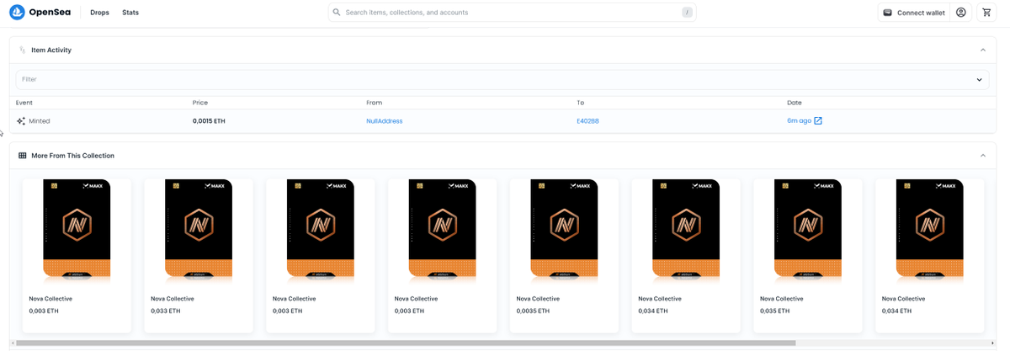Image resolution: width=1010 pixels, height=351 pixels.
Task: Click the 0,0015 ETH price cell
Action: (209, 121)
